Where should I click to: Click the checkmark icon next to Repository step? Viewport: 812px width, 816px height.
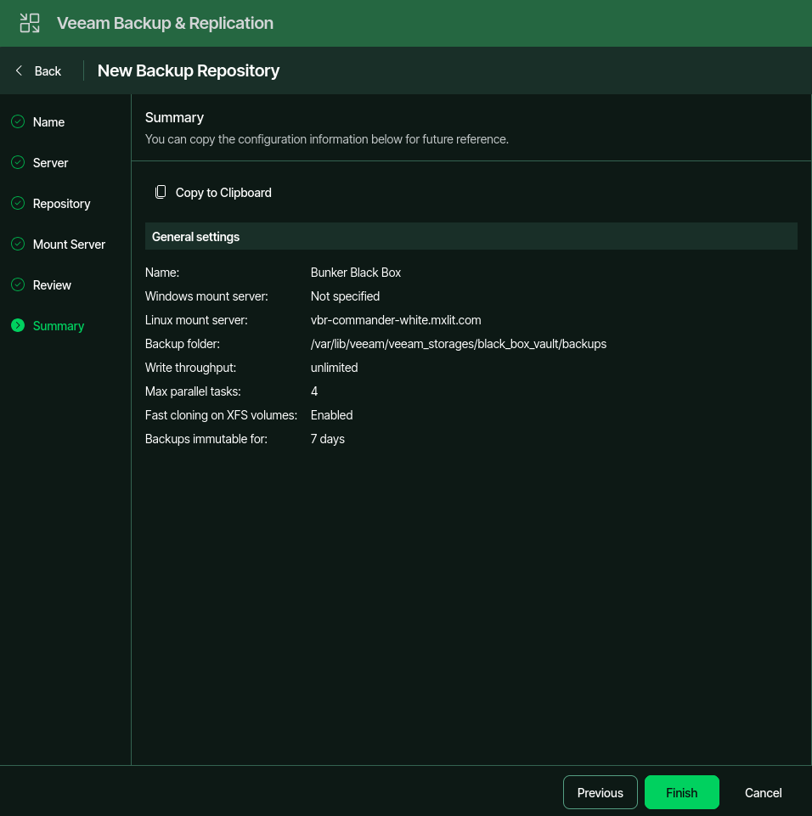18,203
